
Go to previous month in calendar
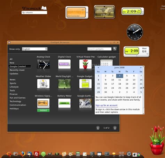pos(98,67)
